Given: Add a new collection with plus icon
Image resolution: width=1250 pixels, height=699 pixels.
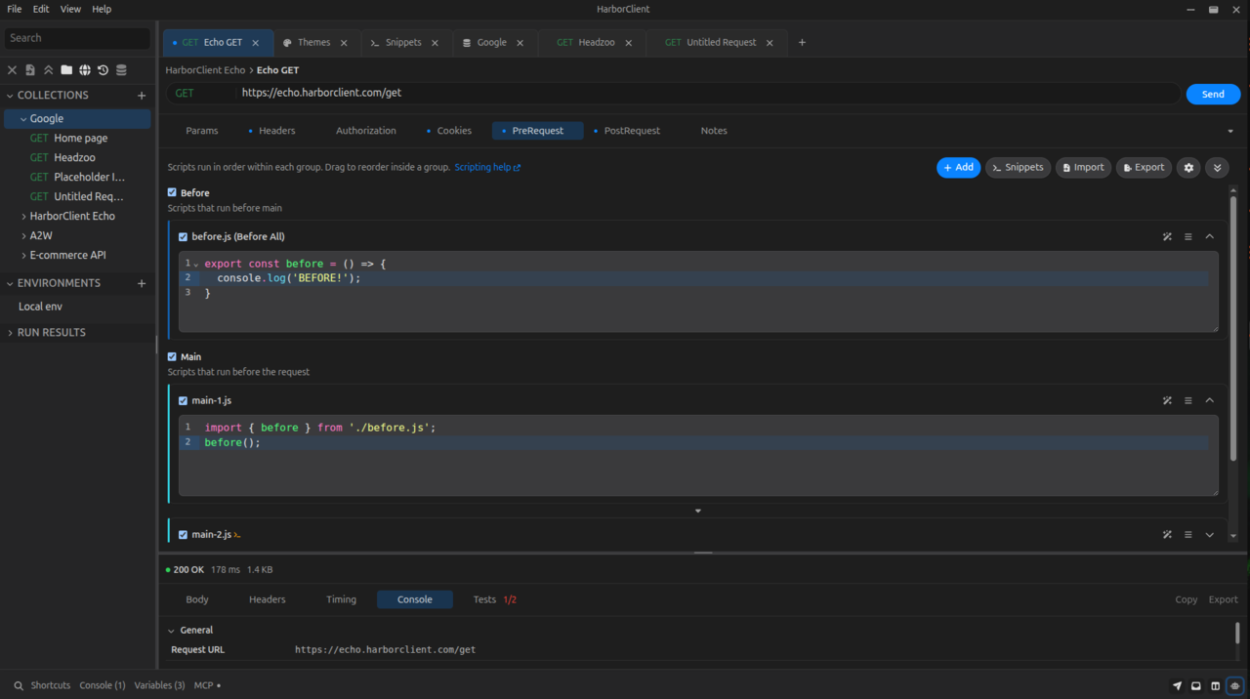Looking at the screenshot, I should (x=142, y=96).
